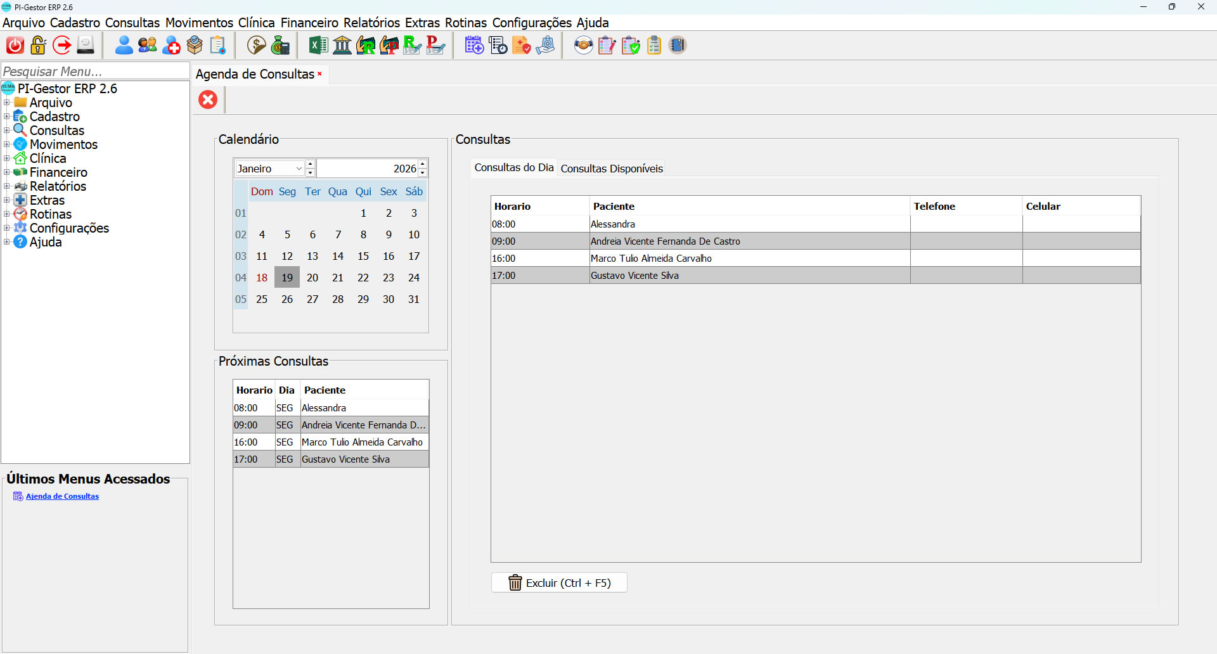The image size is (1217, 654).
Task: Click the money bag calculator icon
Action: tap(280, 46)
